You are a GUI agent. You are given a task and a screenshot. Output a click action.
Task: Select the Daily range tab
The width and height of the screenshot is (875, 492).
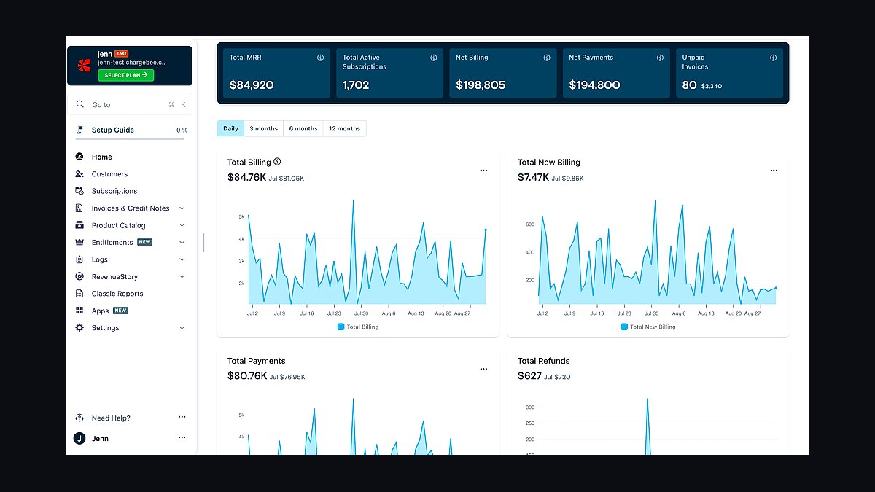(230, 128)
